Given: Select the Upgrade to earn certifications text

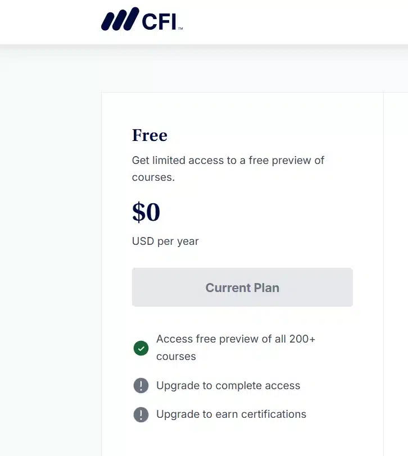Looking at the screenshot, I should coord(231,414).
